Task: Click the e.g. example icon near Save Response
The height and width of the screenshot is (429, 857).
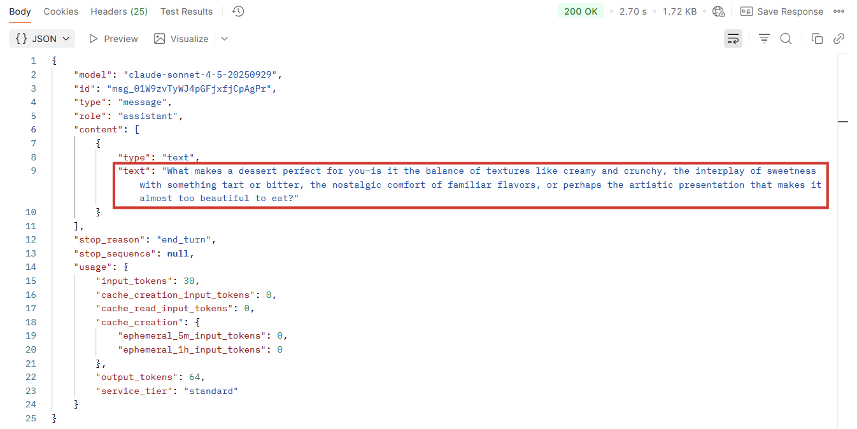Action: coord(746,11)
